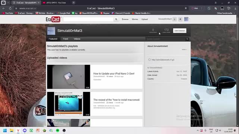
Task: Click the browser back arrow
Action: coord(3,8)
